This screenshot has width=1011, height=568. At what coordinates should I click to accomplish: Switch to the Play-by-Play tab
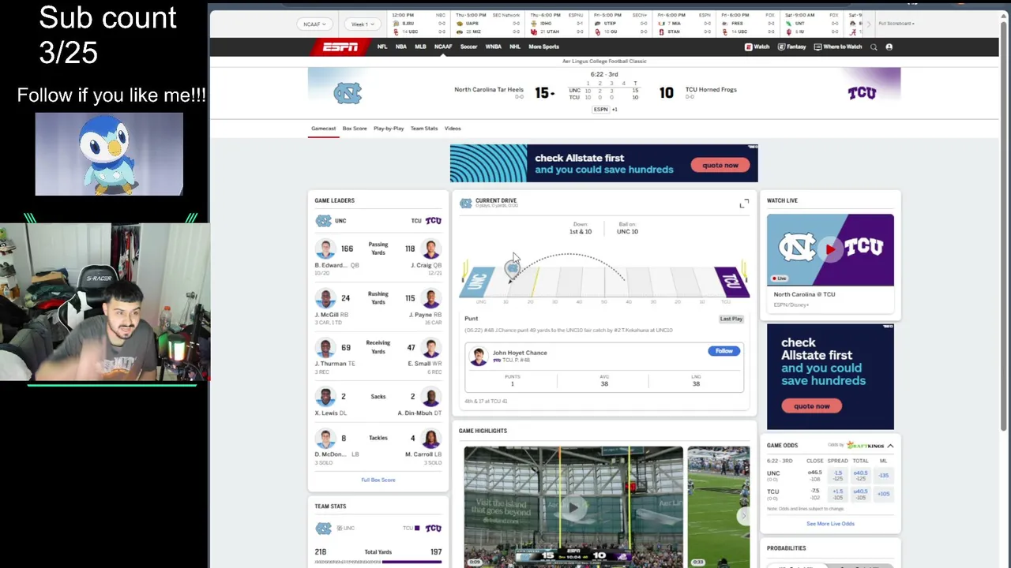[x=389, y=129]
